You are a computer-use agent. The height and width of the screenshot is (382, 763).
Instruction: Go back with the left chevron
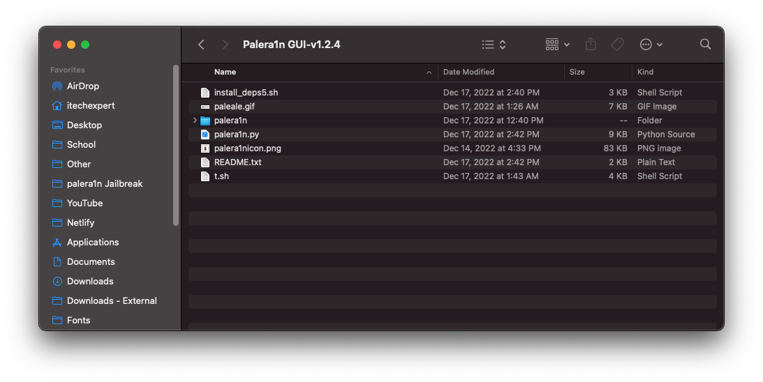tap(201, 45)
